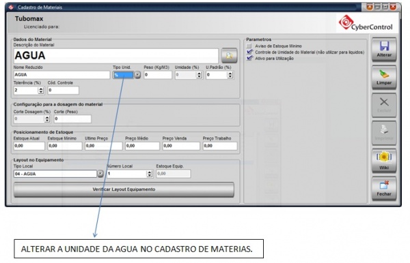
Task: Click the Cód. Controle field
Action: [x=63, y=91]
